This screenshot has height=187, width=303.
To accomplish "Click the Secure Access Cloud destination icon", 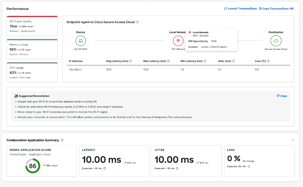I will (x=276, y=41).
